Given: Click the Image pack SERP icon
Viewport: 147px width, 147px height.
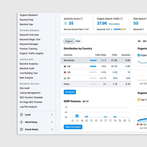Looking at the screenshot, I should tap(87, 120).
